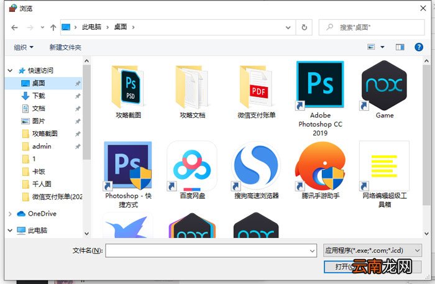The height and width of the screenshot is (284, 435).
Task: Open the view options dropdown arrow
Action: point(382,47)
